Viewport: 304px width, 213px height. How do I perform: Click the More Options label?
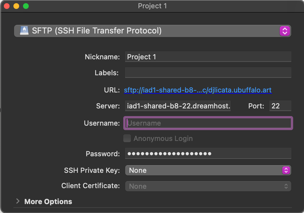[x=48, y=202]
